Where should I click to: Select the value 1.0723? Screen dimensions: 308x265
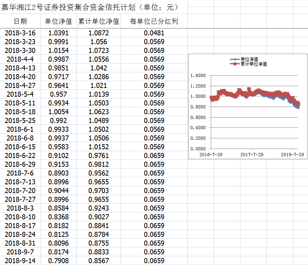[99, 50]
